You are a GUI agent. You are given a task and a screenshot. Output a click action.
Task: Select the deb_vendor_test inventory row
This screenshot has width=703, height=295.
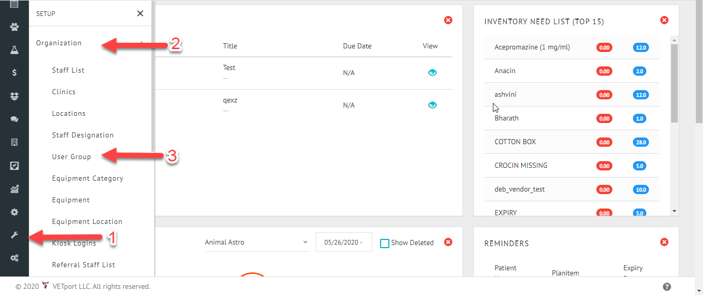click(x=572, y=189)
